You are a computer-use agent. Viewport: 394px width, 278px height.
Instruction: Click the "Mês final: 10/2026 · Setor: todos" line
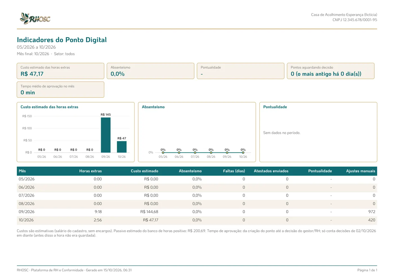(x=46, y=54)
